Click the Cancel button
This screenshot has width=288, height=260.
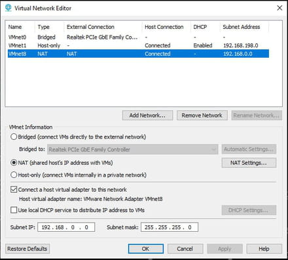[185, 249]
